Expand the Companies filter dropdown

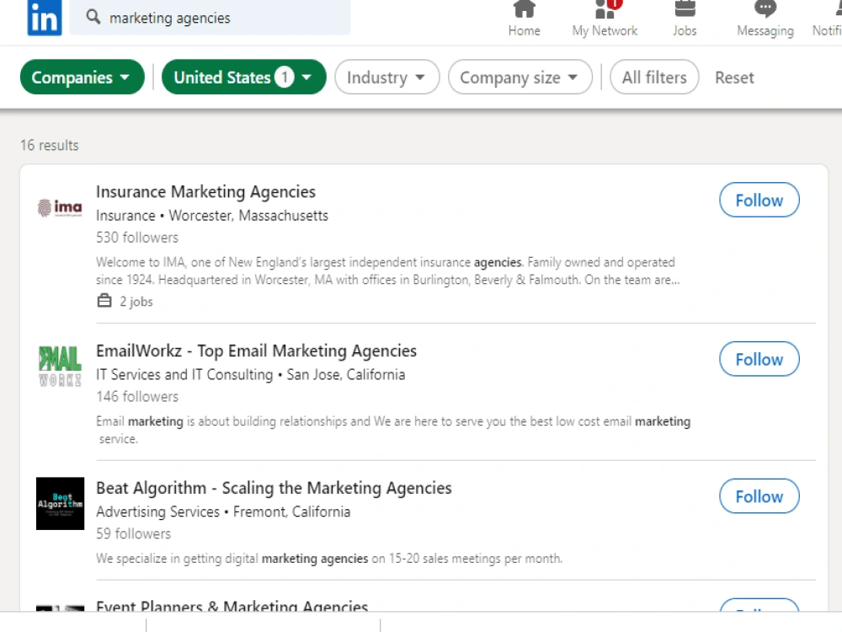(x=83, y=77)
